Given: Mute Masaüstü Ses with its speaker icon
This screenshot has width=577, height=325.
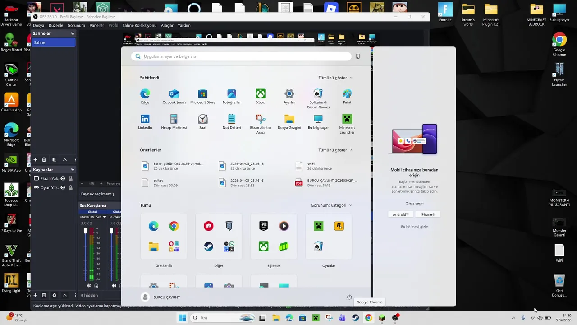Looking at the screenshot, I should tap(89, 286).
